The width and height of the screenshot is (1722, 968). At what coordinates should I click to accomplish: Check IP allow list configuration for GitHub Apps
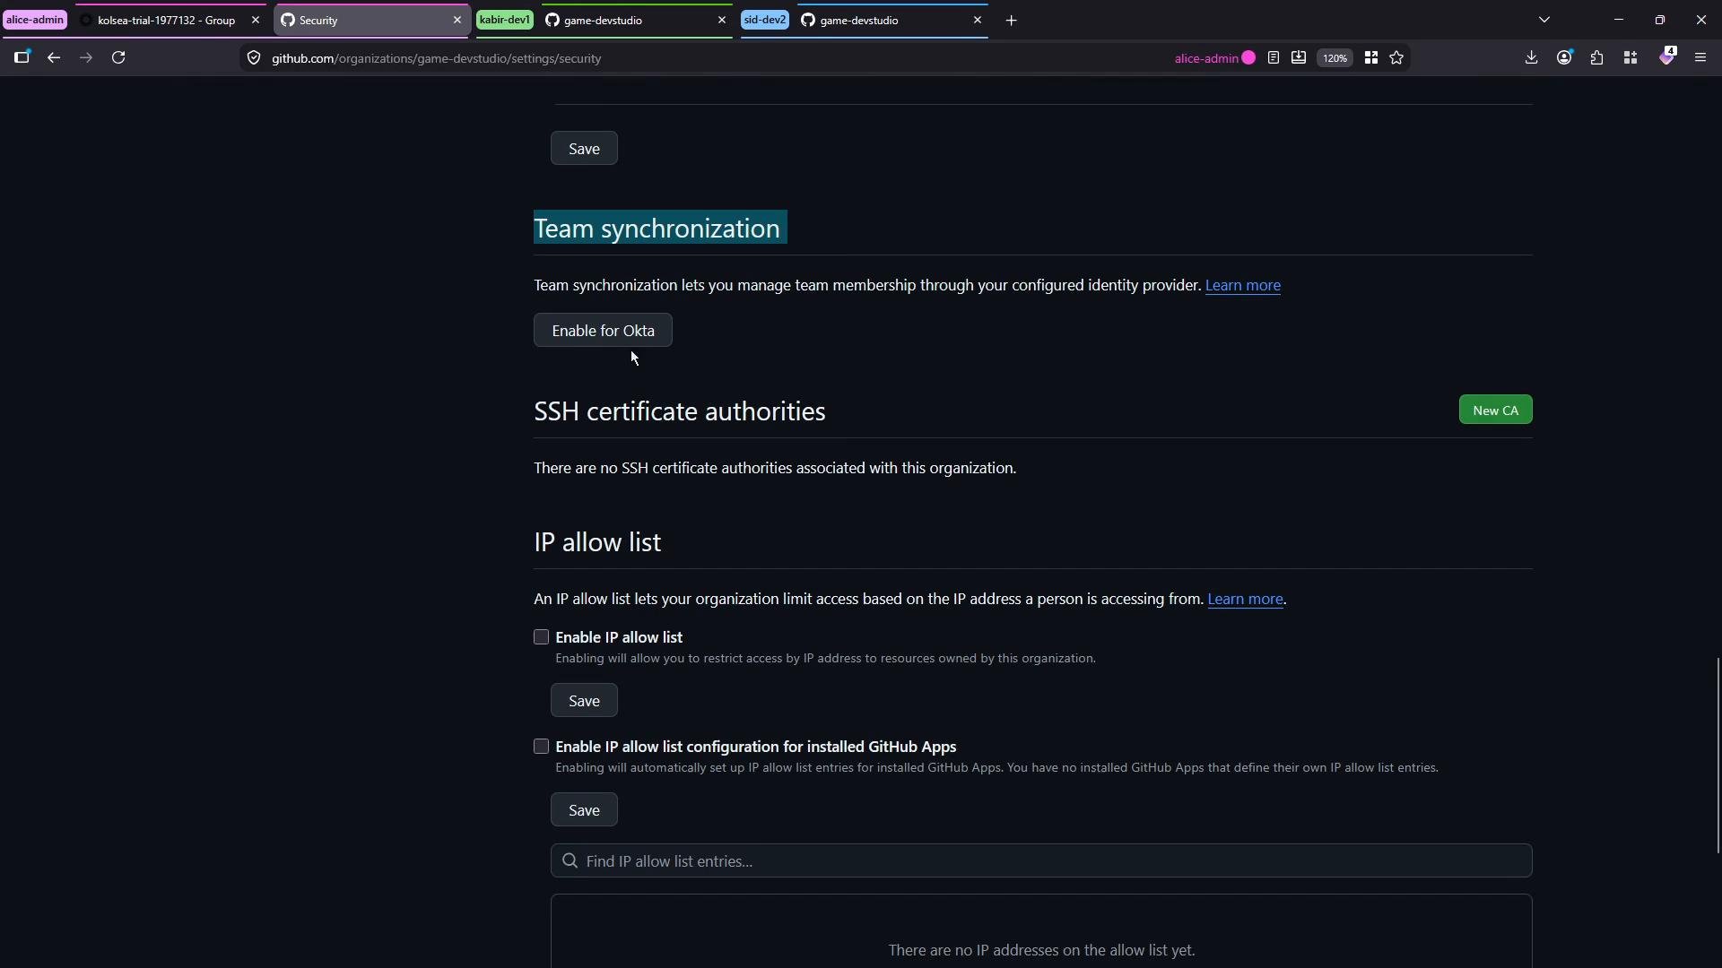[541, 747]
